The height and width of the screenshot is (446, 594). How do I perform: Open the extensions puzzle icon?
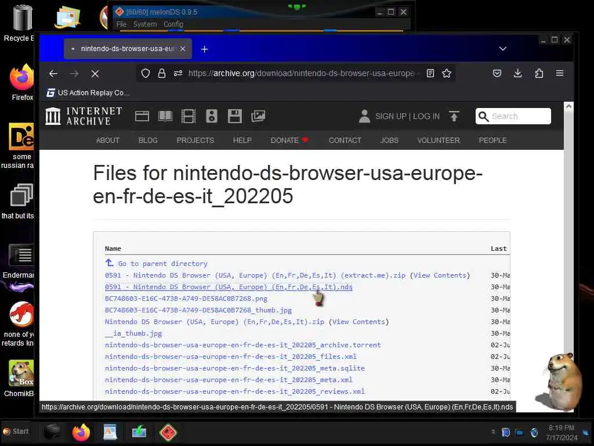point(539,73)
